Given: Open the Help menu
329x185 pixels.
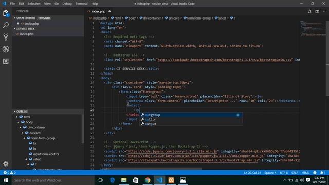Looking at the screenshot, I should coord(95,4).
